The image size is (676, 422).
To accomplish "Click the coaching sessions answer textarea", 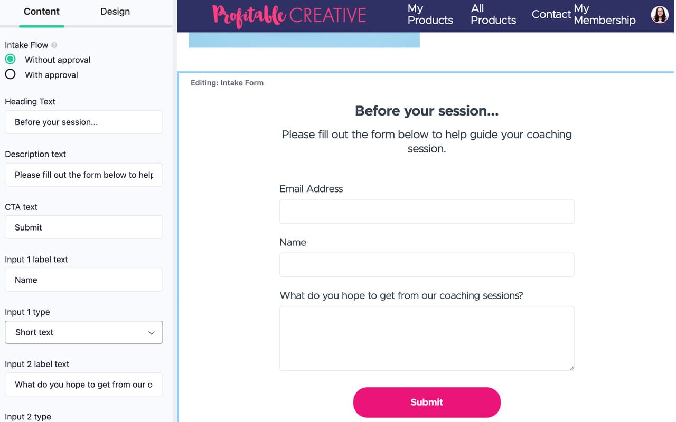I will pos(426,338).
